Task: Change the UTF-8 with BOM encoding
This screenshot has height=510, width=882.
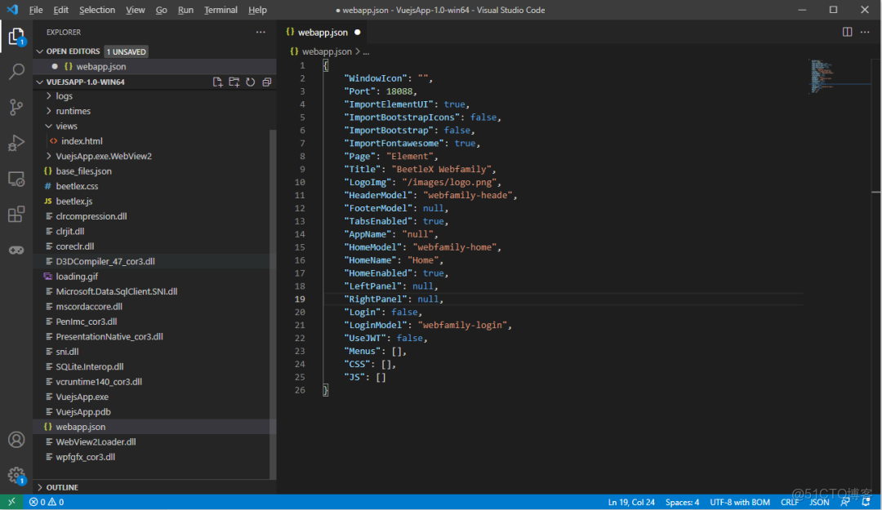Action: tap(740, 502)
